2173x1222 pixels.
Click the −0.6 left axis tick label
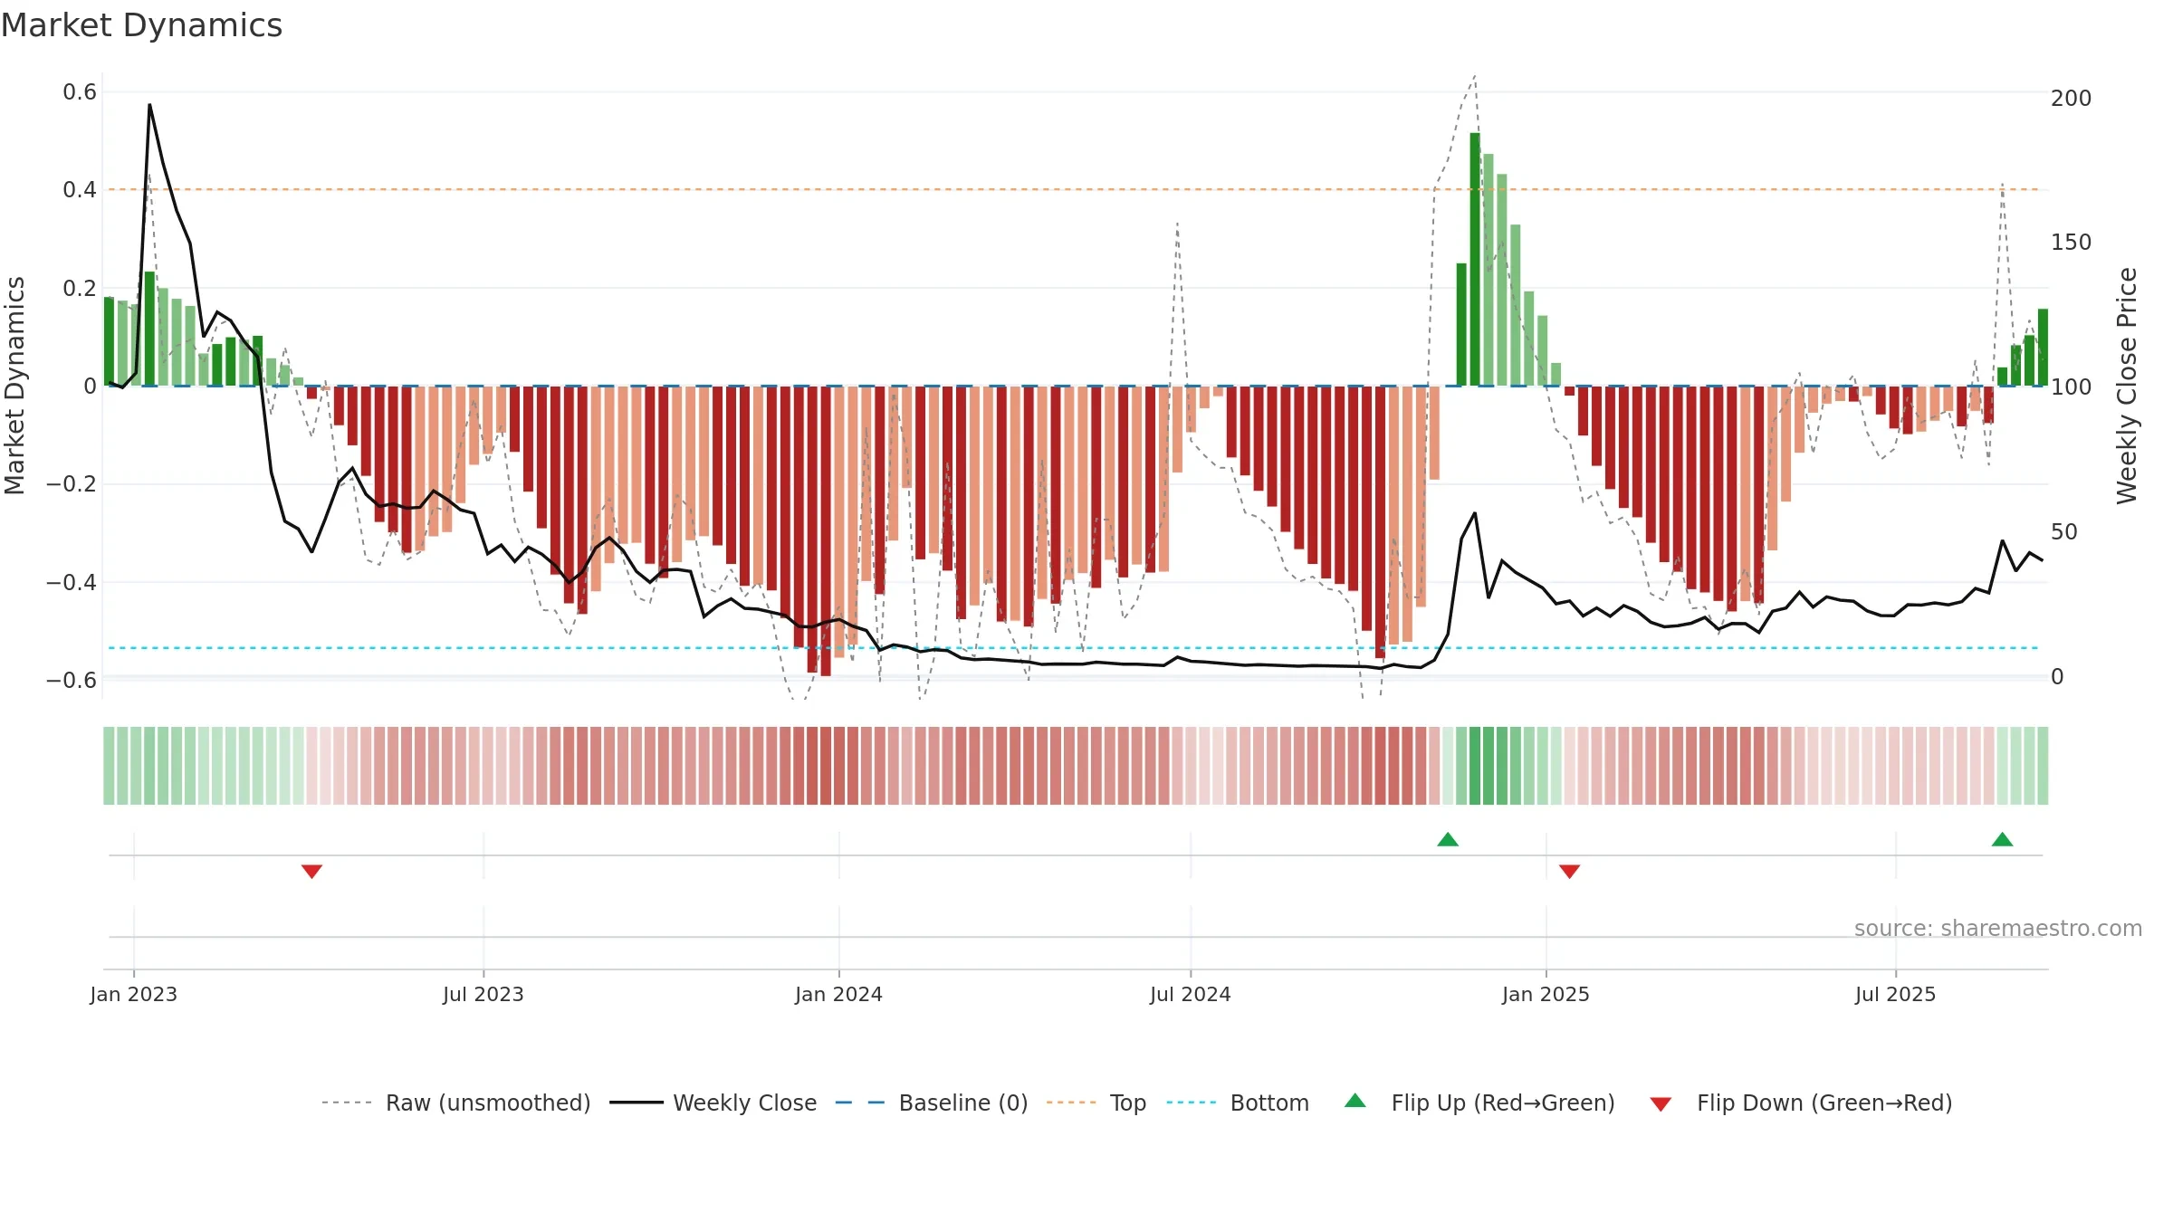(x=72, y=681)
